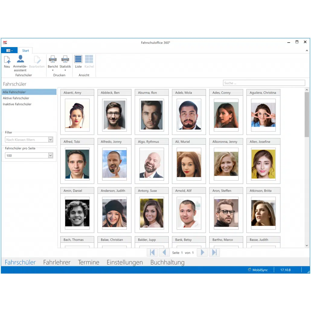Switch to Liste view
This screenshot has width=311, height=311.
point(78,59)
